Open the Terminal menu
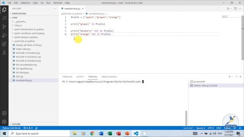Image resolution: width=244 pixels, height=137 pixels. [58, 3]
